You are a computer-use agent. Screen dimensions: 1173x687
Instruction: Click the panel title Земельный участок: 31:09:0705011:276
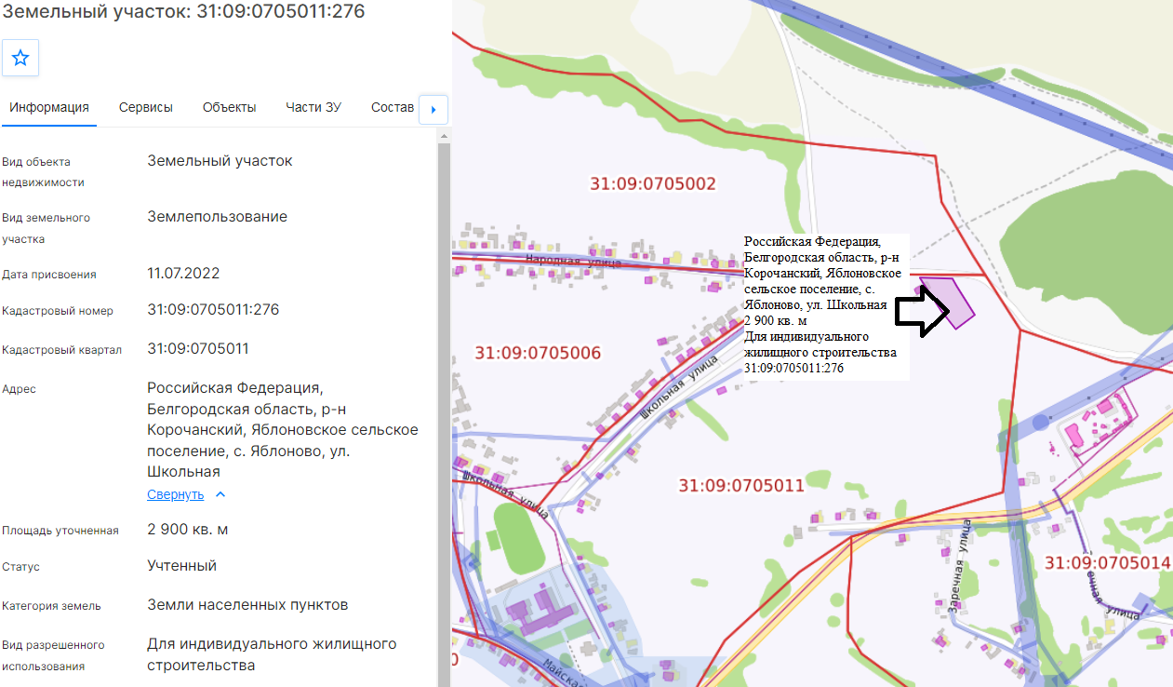[183, 12]
